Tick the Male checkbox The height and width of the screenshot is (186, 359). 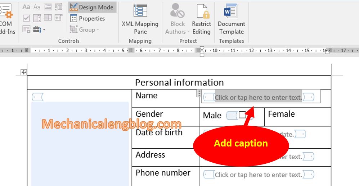tap(242, 115)
